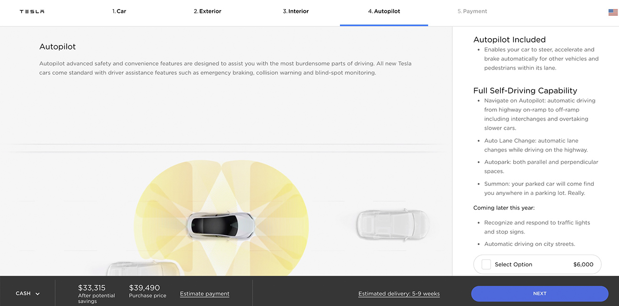This screenshot has width=619, height=306.
Task: Open the CASH payment type dropdown
Action: (x=23, y=294)
